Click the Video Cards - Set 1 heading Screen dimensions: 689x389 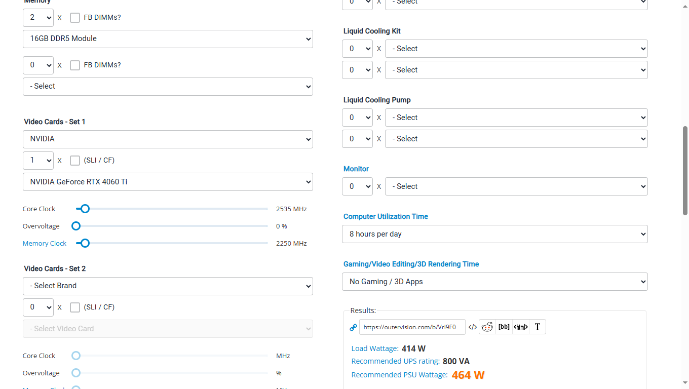tap(55, 122)
